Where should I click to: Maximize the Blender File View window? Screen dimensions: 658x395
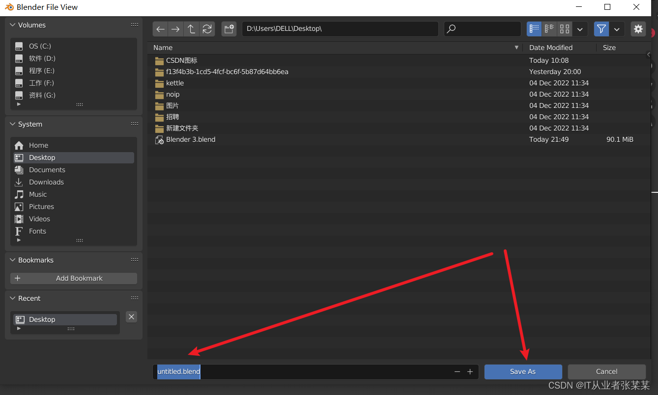[x=607, y=7]
